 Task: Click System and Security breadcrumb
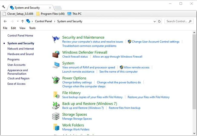pyautogui.click(x=70, y=21)
